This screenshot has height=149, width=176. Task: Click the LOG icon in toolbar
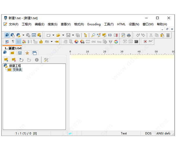pos(34,35)
